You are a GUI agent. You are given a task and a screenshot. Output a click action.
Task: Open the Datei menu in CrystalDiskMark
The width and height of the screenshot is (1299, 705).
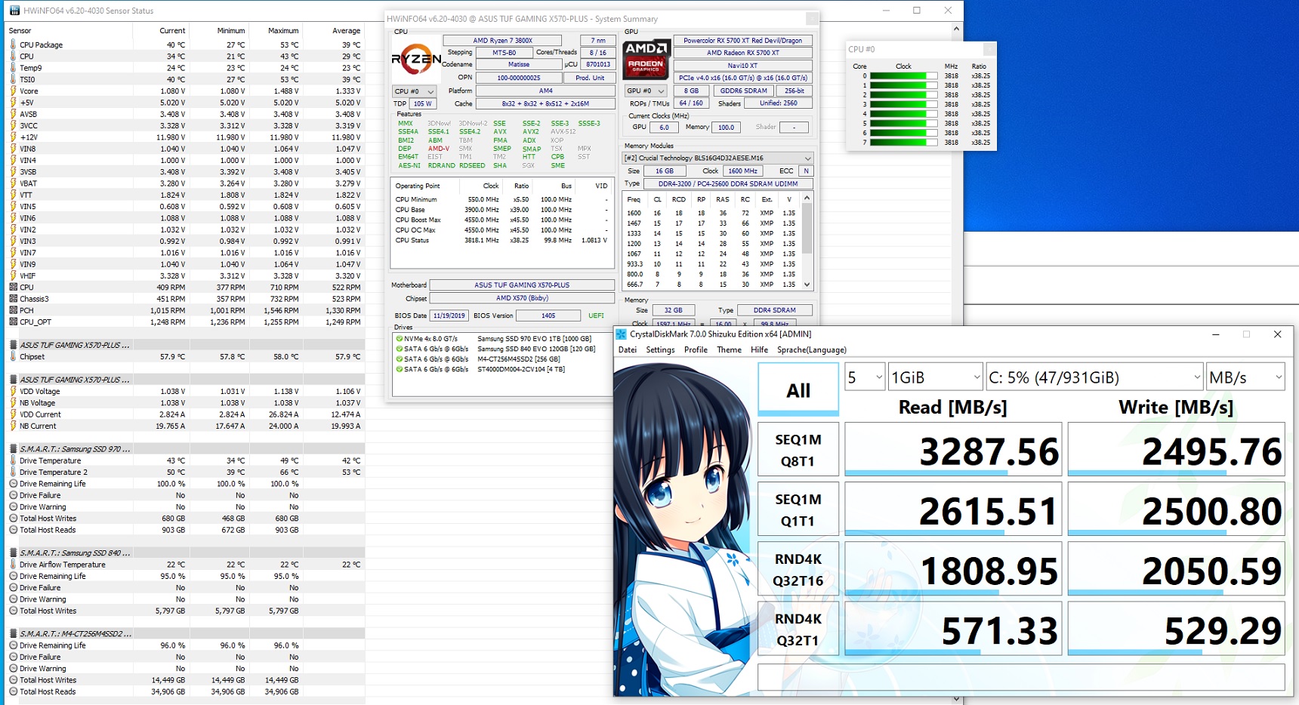628,350
